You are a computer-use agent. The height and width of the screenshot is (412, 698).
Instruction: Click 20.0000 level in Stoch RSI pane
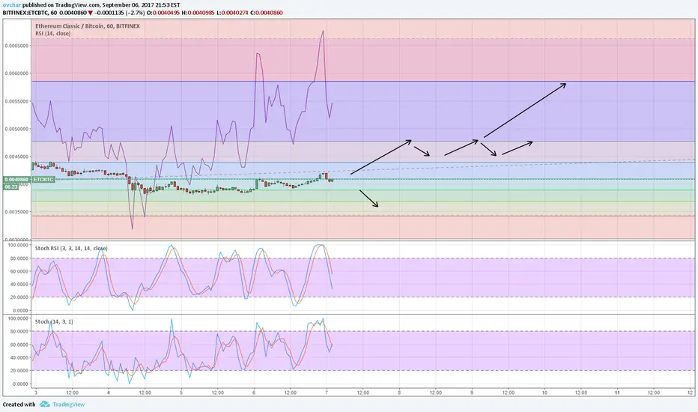coord(19,297)
